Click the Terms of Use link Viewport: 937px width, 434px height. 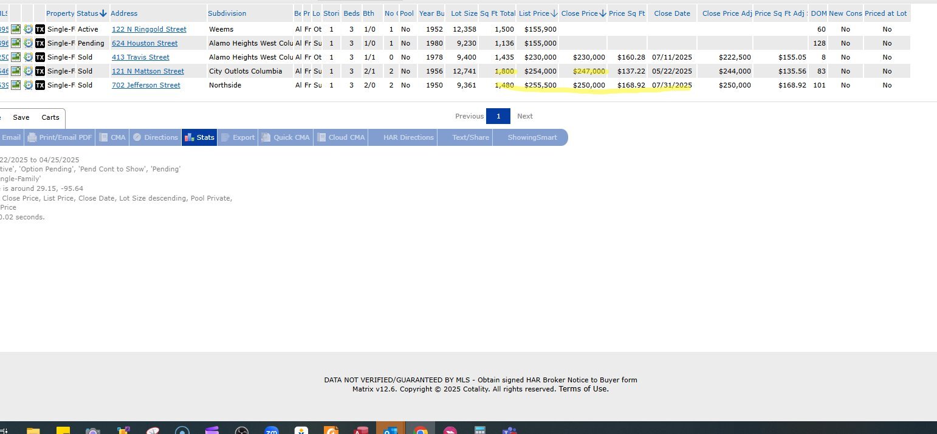coord(583,389)
